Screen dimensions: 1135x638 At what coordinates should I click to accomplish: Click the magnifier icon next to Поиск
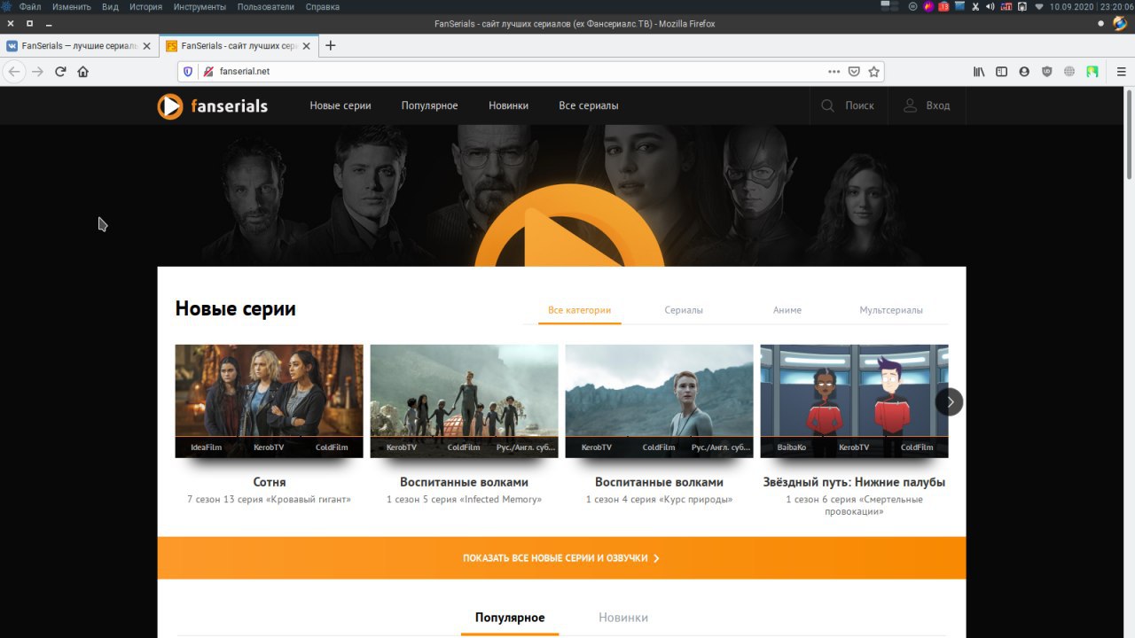(x=827, y=105)
